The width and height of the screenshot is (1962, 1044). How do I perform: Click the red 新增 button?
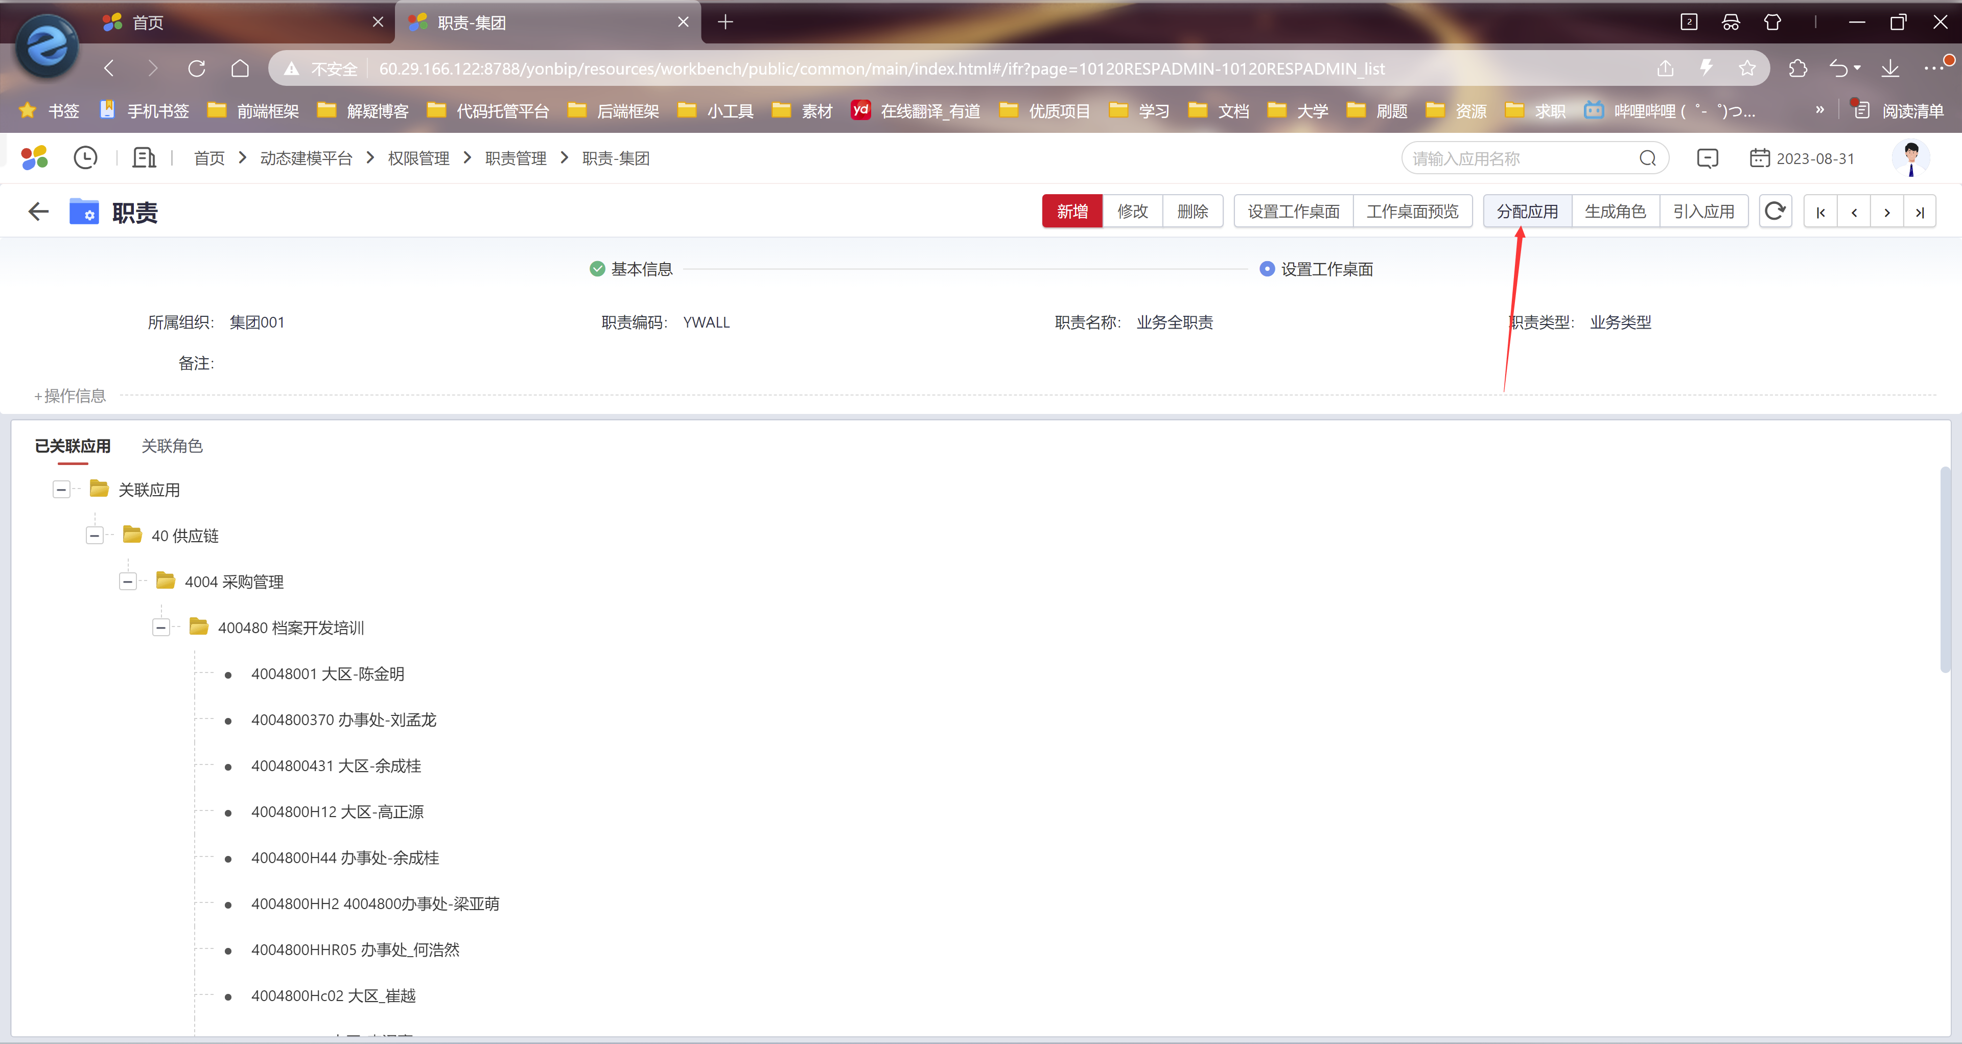click(x=1071, y=211)
